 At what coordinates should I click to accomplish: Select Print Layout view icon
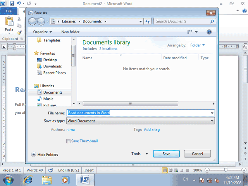coord(165,170)
